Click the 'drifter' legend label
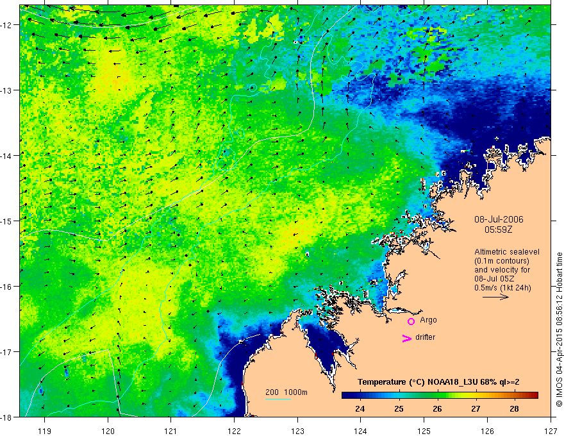This screenshot has width=564, height=436. 425,337
